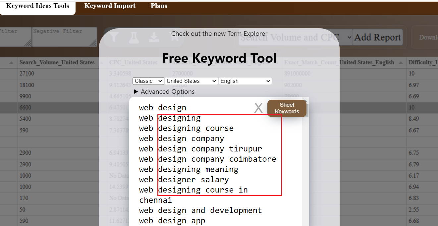Click the download arrow icon in toolbar
Image resolution: width=438 pixels, height=226 pixels.
[x=154, y=37]
